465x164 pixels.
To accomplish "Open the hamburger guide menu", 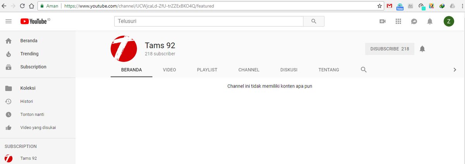I will 9,22.
